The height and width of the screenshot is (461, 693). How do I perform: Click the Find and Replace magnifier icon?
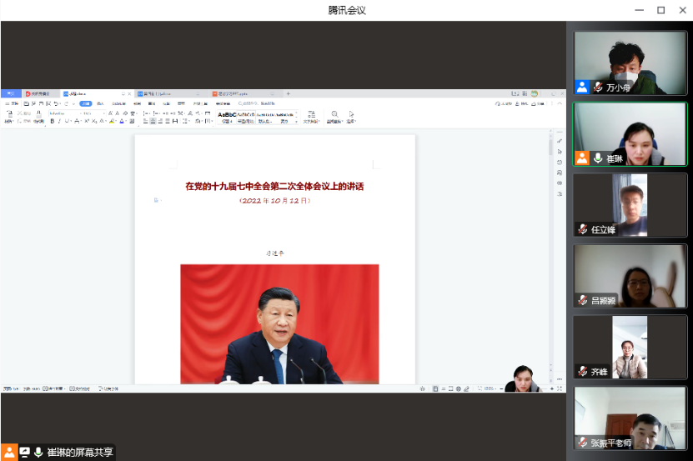click(x=334, y=114)
